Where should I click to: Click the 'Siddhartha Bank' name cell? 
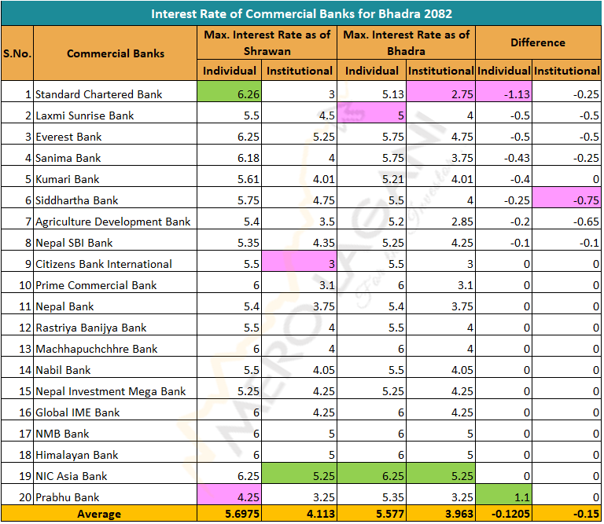(115, 197)
